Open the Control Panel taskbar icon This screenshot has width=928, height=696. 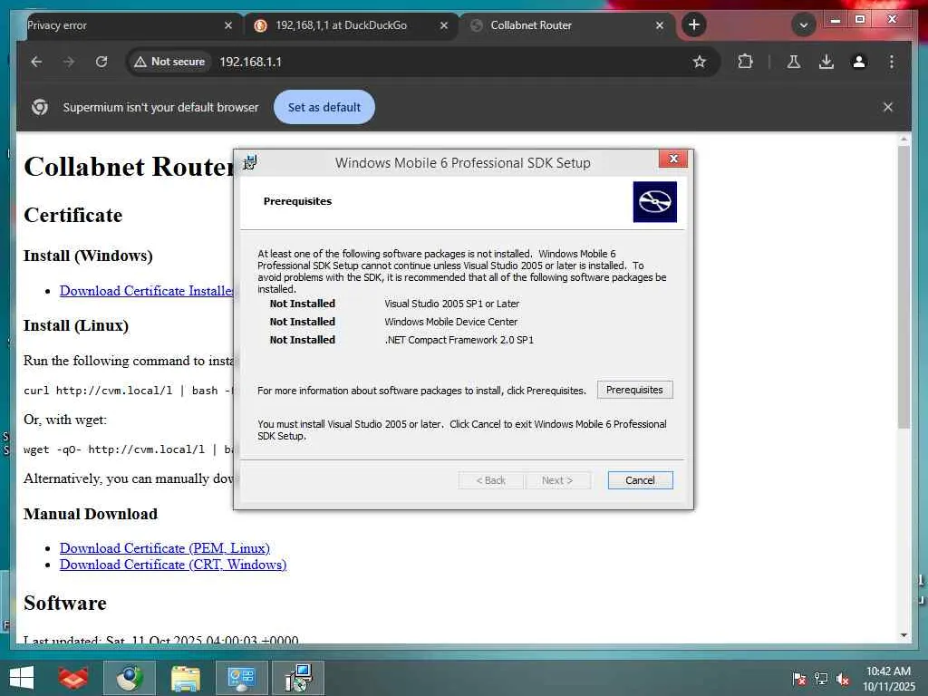click(241, 678)
